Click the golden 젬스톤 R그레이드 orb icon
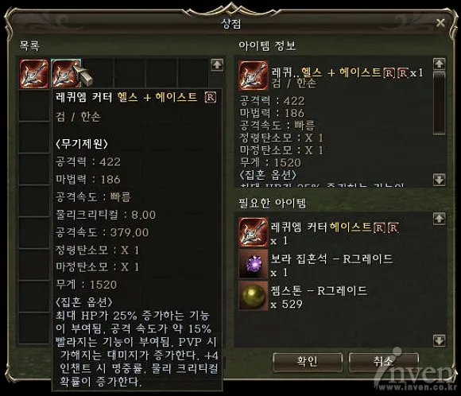This screenshot has width=461, height=396. click(253, 295)
